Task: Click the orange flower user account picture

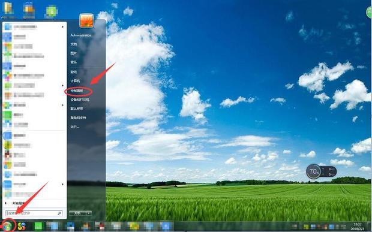Action: click(x=86, y=20)
